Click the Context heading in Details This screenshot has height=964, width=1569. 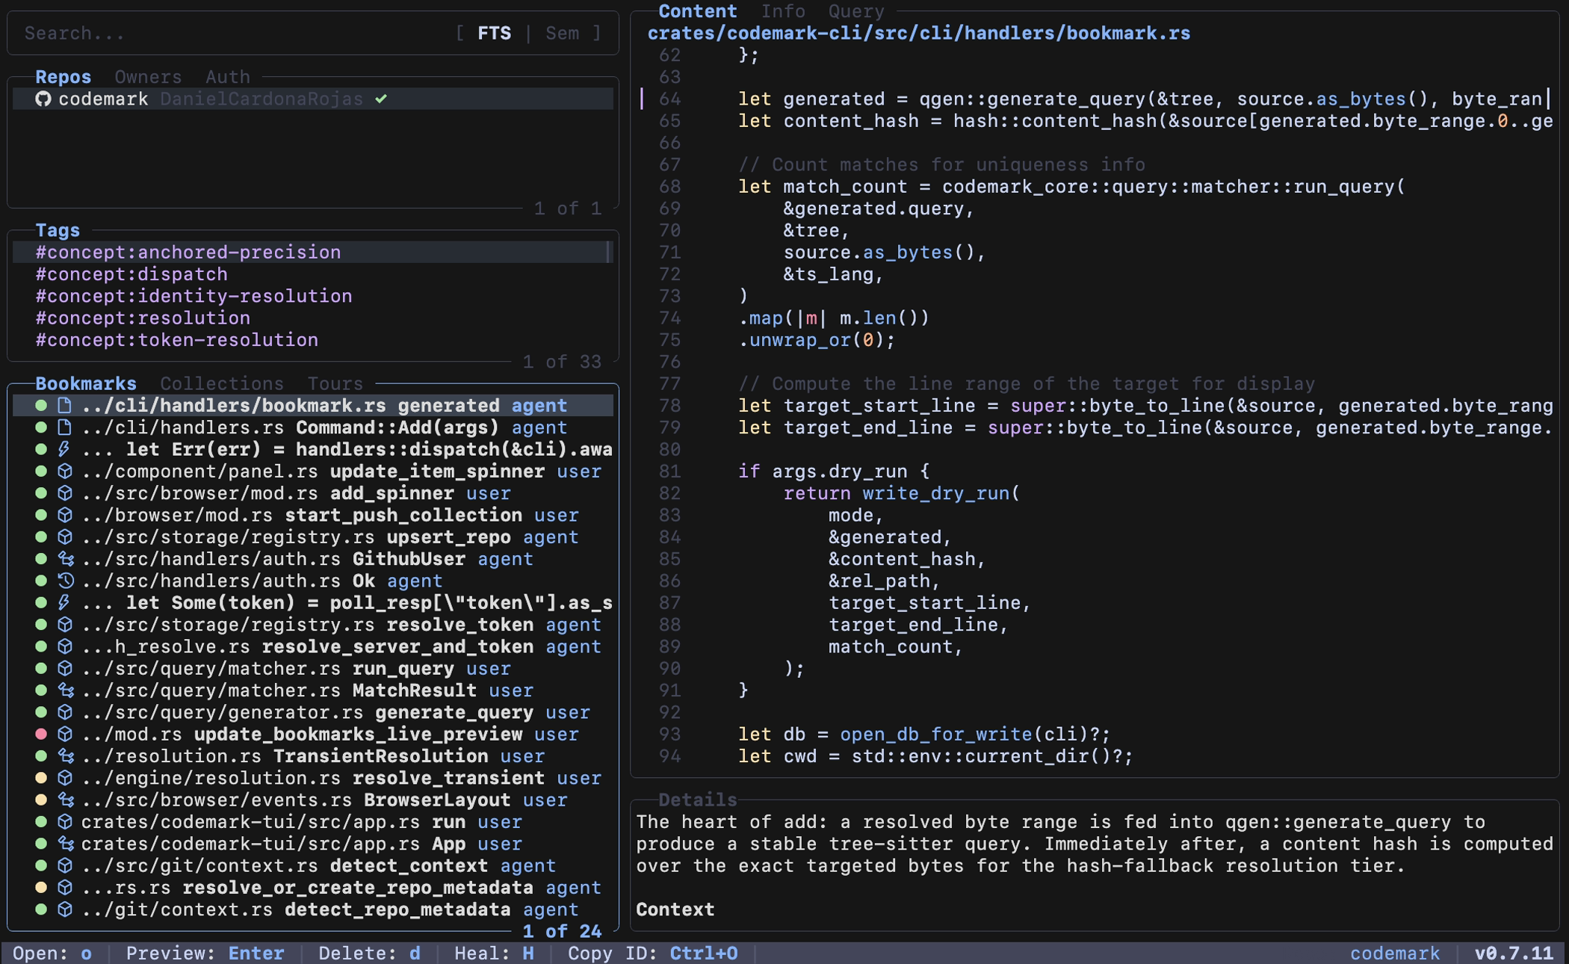675,909
